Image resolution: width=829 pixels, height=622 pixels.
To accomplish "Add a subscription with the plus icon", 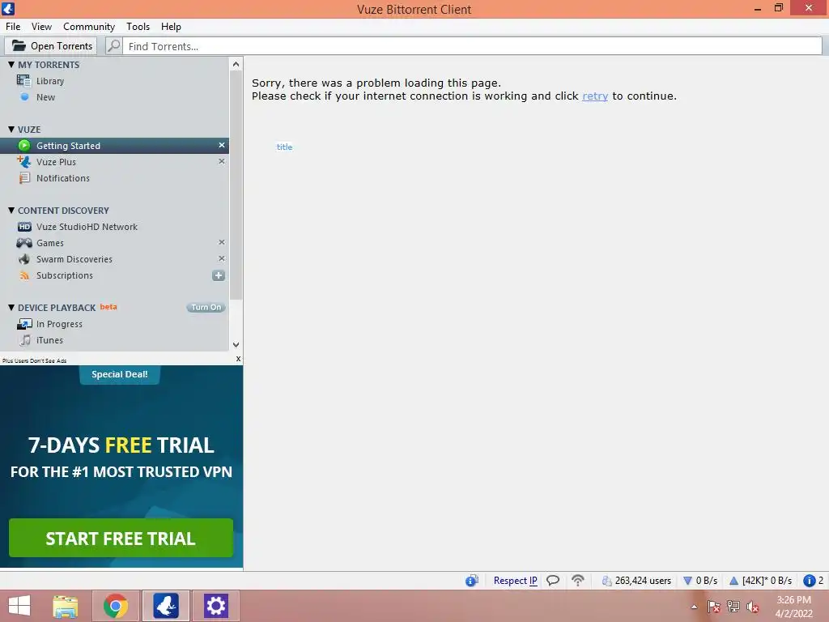I will [x=219, y=275].
